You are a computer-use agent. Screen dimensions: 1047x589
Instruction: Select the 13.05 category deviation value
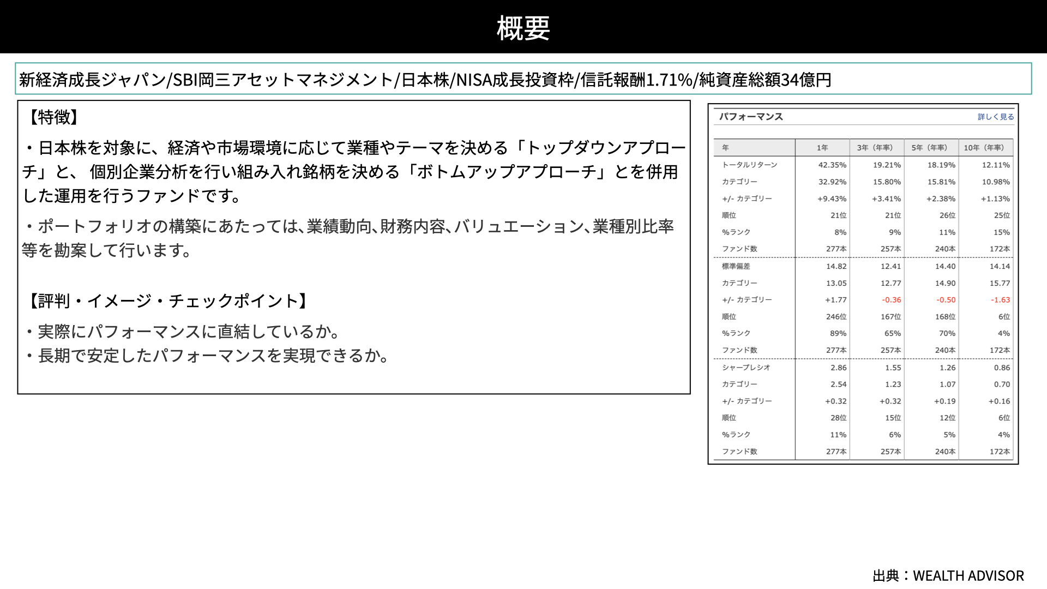(x=836, y=283)
